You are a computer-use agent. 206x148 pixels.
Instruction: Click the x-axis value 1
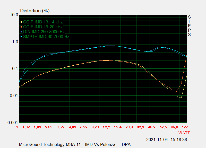pos(17,127)
